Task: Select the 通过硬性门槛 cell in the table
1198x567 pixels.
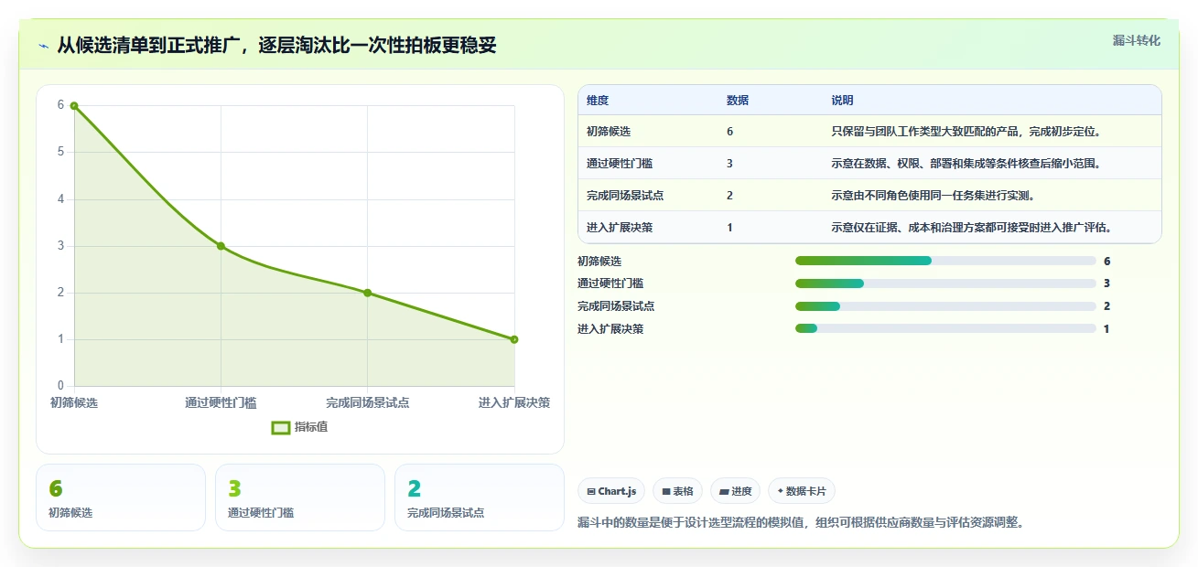Action: point(620,164)
